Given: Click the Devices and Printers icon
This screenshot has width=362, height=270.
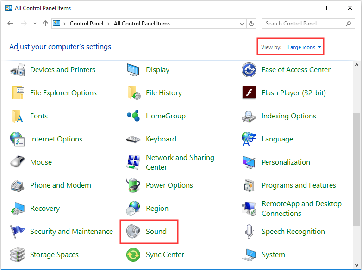Looking at the screenshot, I should click(x=18, y=70).
